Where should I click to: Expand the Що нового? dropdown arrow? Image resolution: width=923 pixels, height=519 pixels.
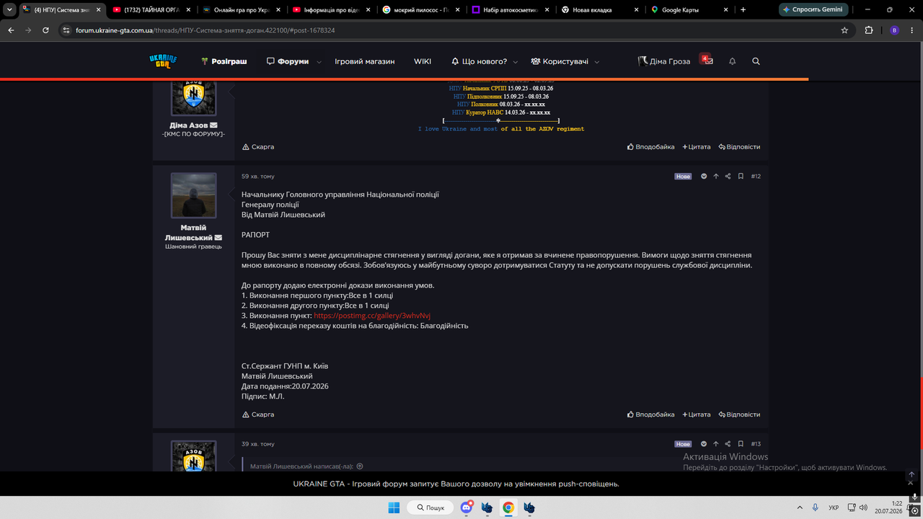pyautogui.click(x=516, y=62)
